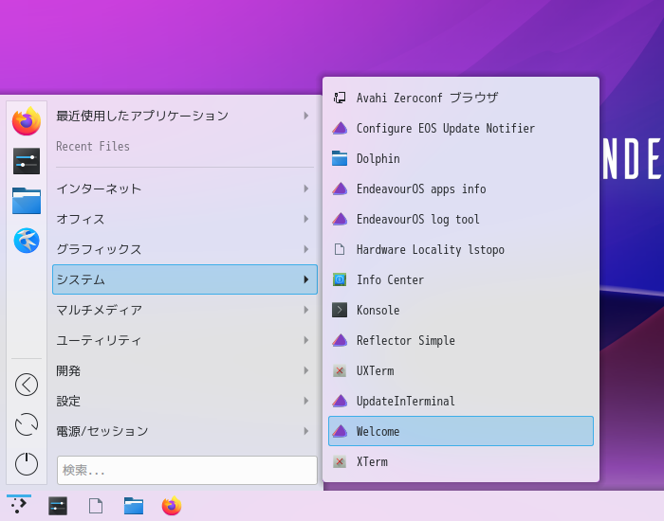The height and width of the screenshot is (521, 664).
Task: Expand the 最近使用したアプリケーション submenu arrow
Action: click(306, 116)
